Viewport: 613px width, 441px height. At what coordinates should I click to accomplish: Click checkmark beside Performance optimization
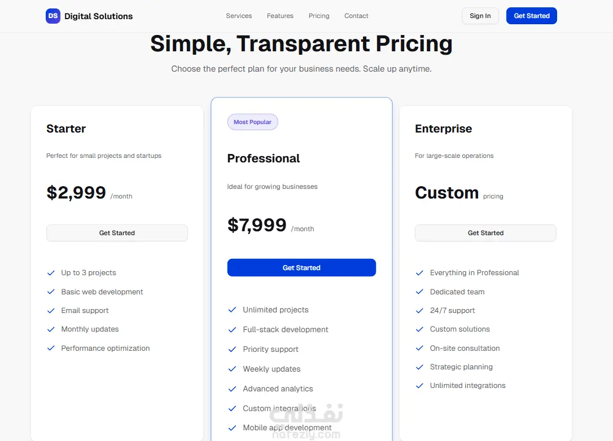51,349
